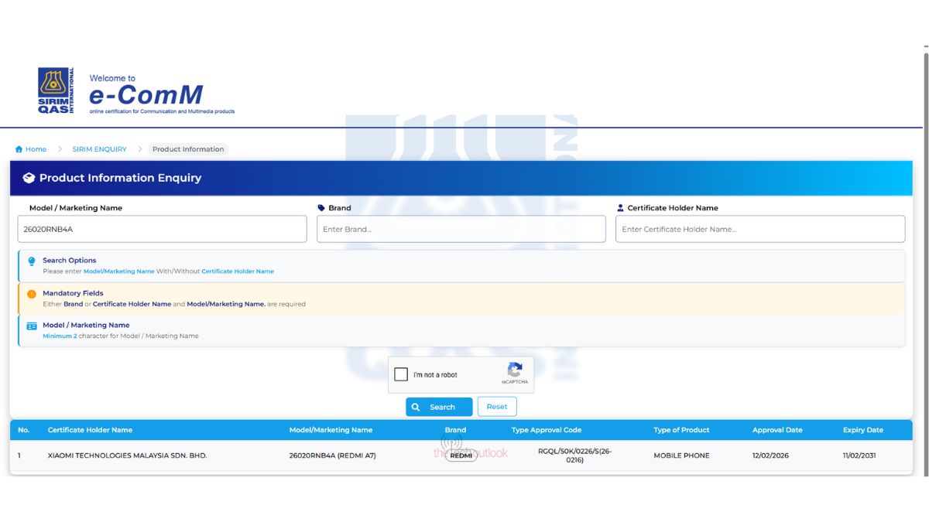Select the Product Information breadcrumb item
Viewport: 929px width, 522px height.
point(188,149)
